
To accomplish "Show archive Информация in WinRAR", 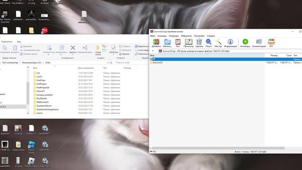I will pos(230,43).
